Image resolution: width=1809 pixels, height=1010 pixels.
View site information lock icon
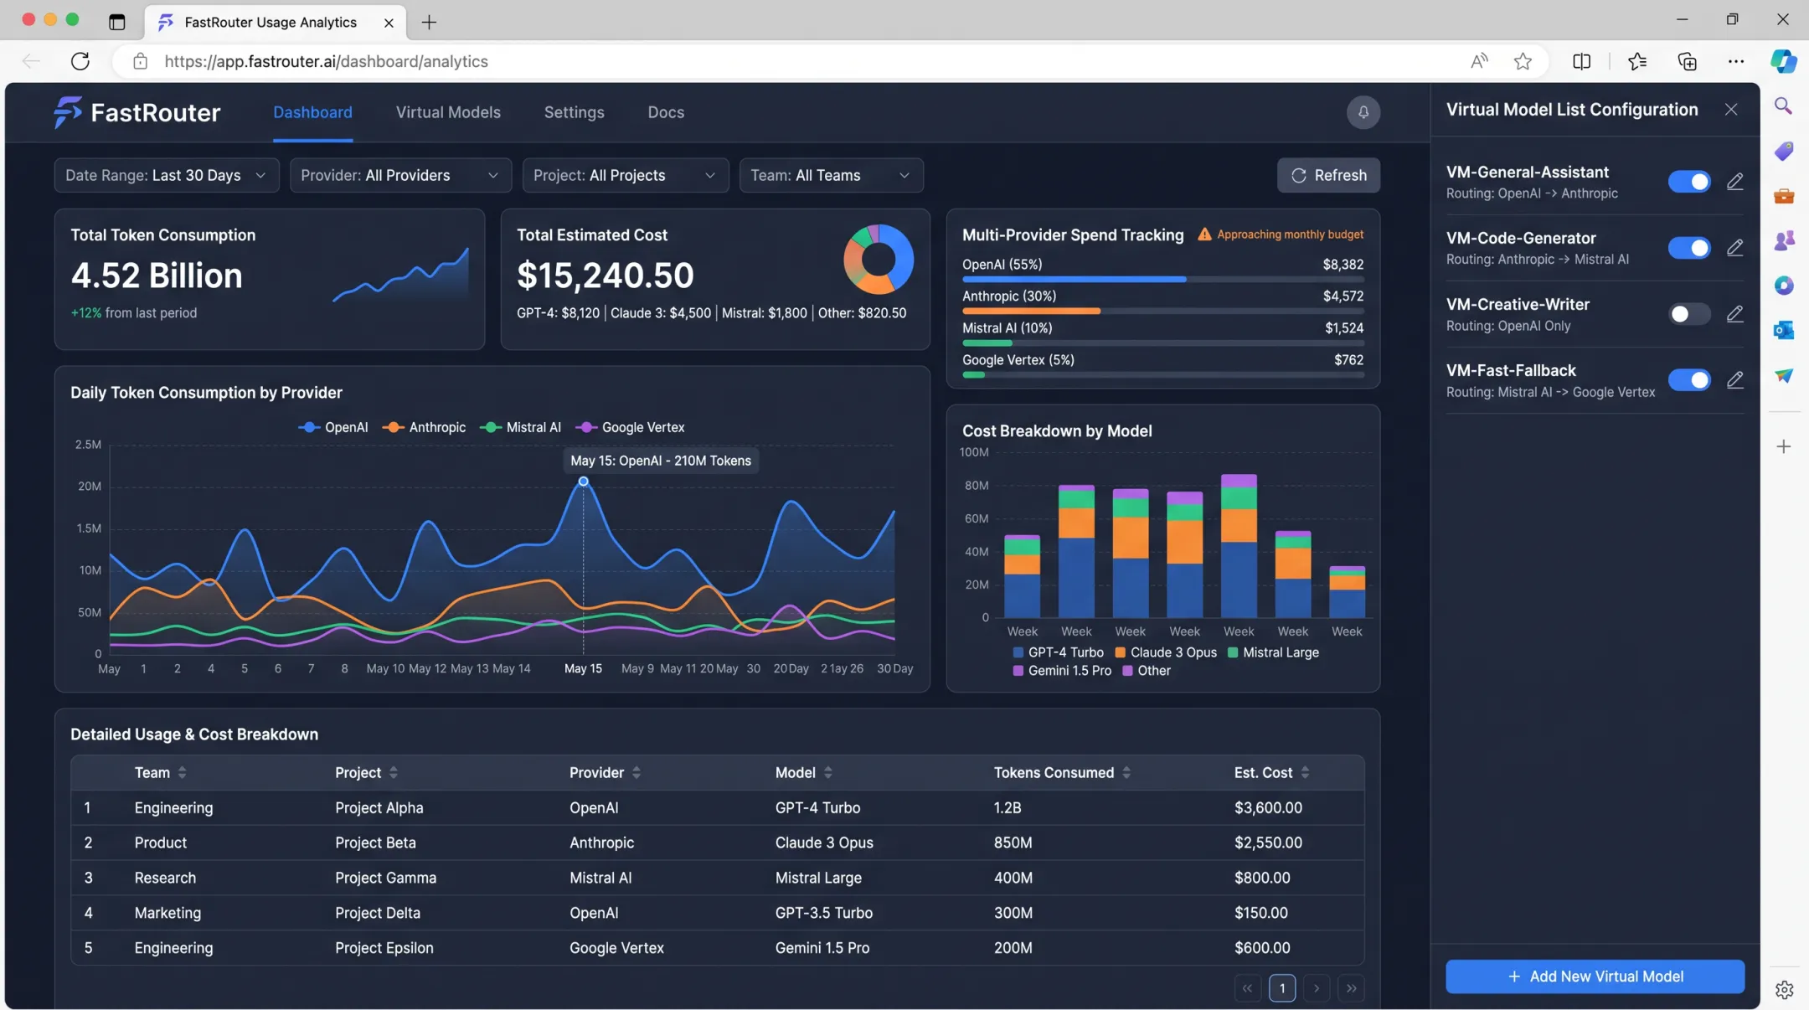(x=140, y=61)
